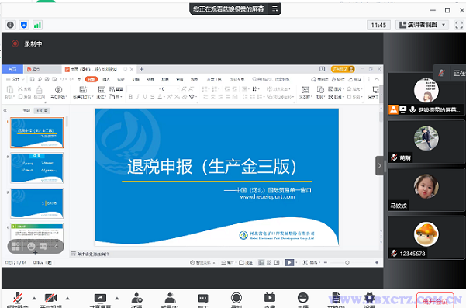Expand the audio options arrow beside microphone
466x308 pixels.
click(x=34, y=298)
